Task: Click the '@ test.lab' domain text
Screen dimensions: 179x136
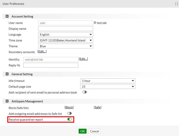Action: click(100, 23)
